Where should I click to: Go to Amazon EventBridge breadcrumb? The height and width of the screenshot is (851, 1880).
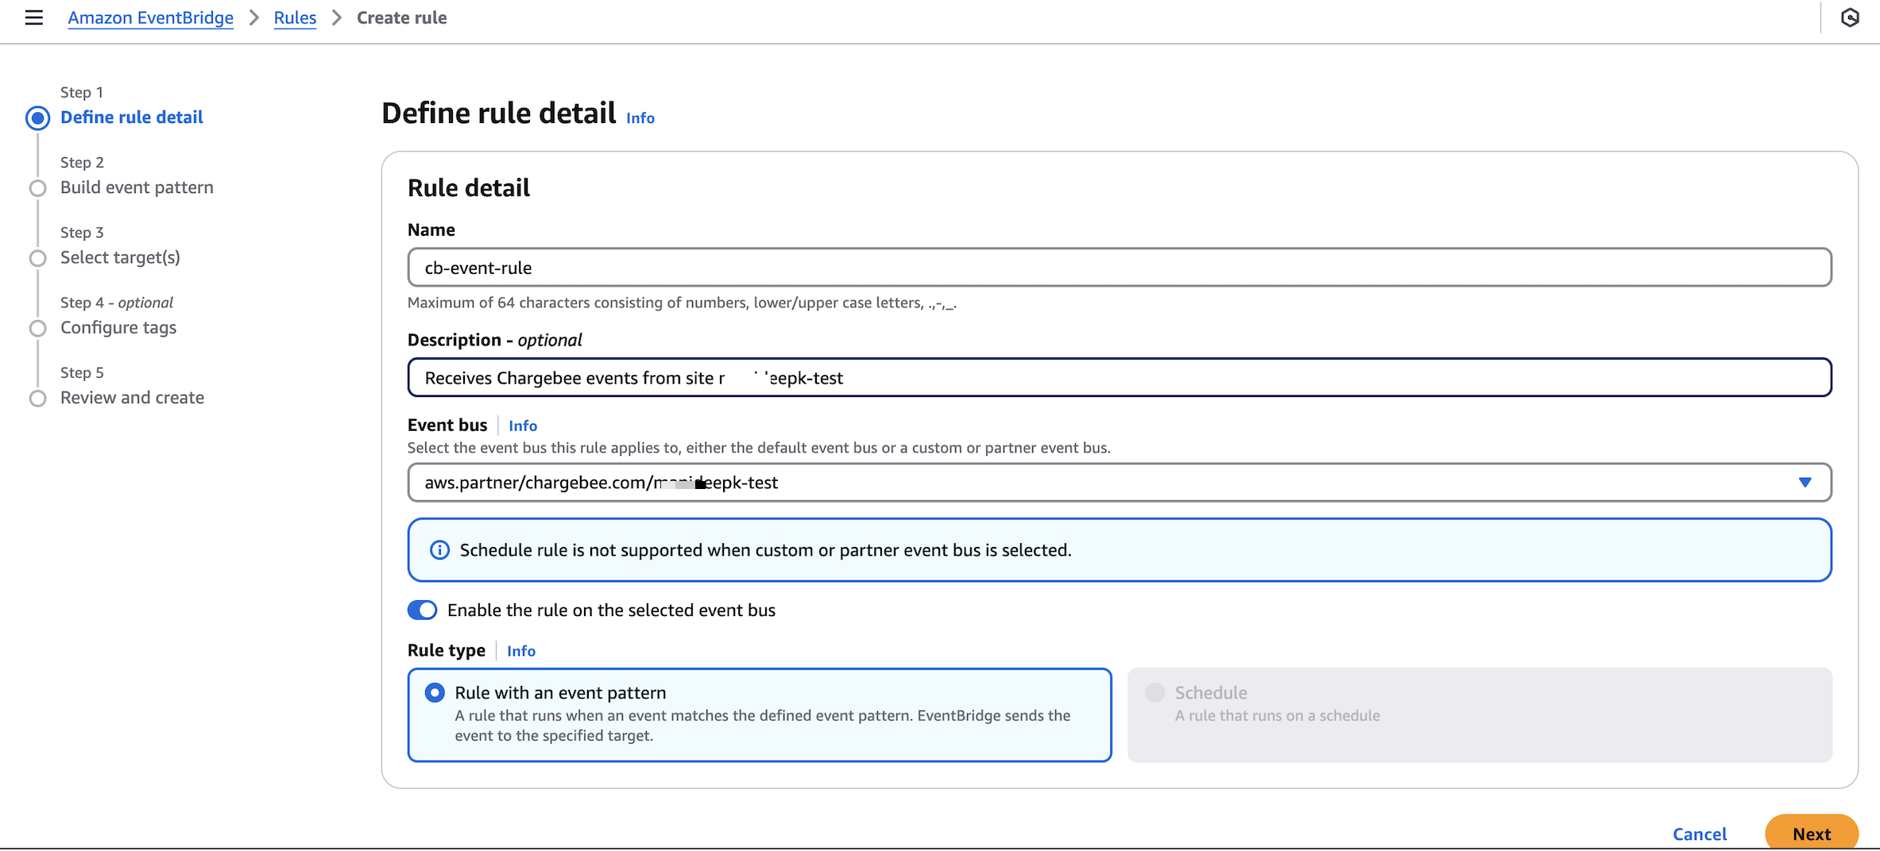tap(150, 17)
